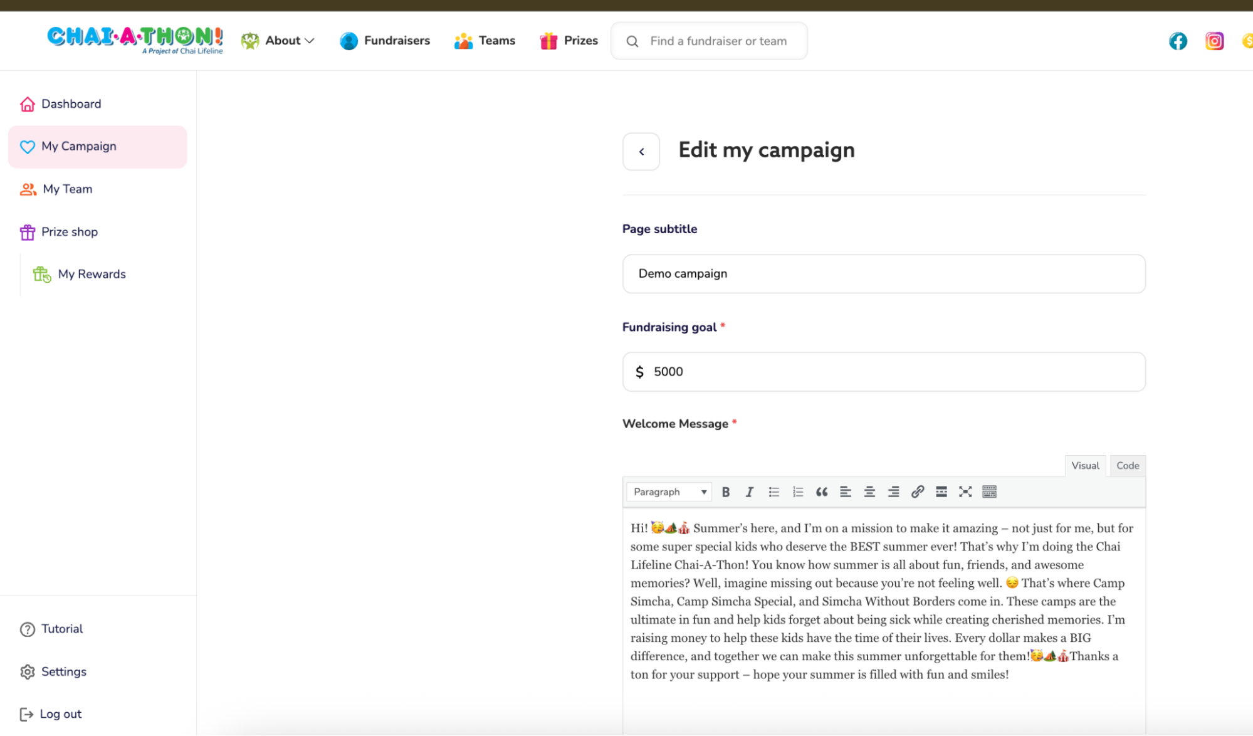The height and width of the screenshot is (736, 1253).
Task: Click the Log out link
Action: pyautogui.click(x=60, y=714)
